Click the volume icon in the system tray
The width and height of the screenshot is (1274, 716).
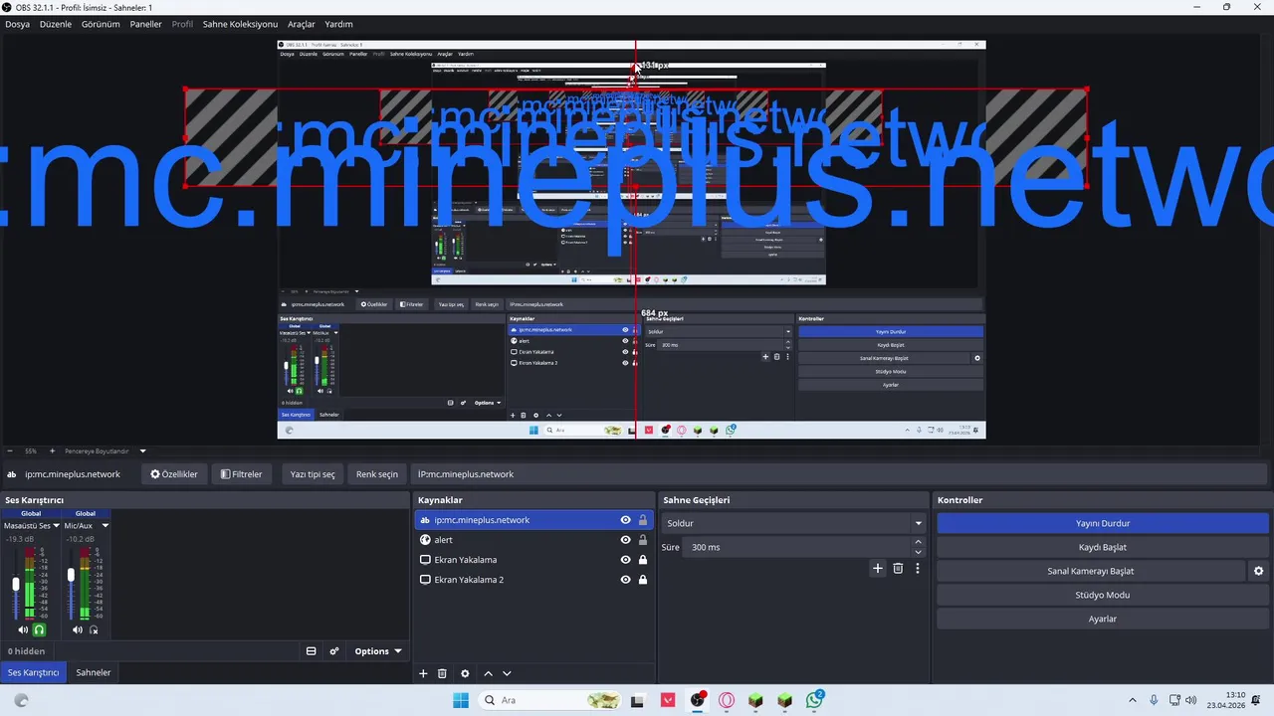point(1192,700)
